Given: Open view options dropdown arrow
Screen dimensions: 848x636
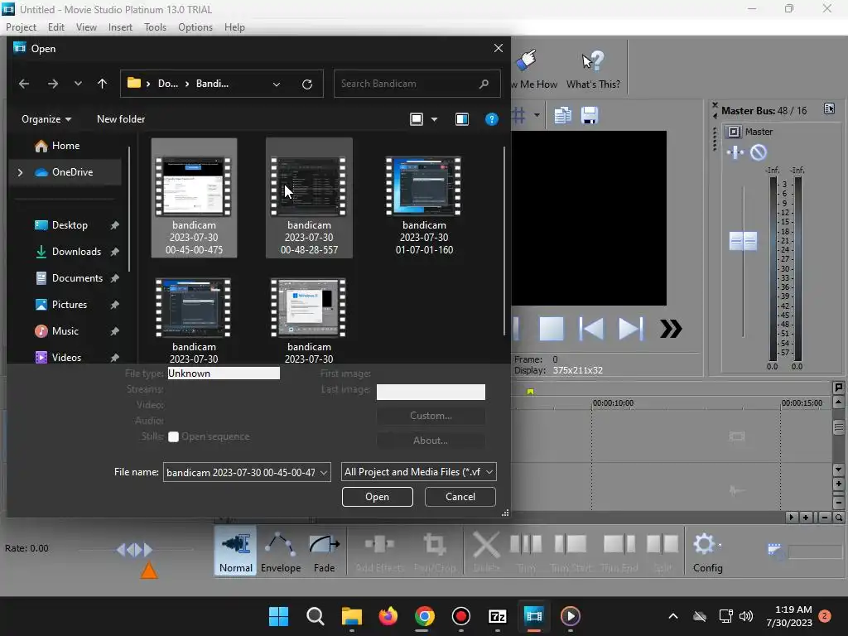Looking at the screenshot, I should 434,119.
